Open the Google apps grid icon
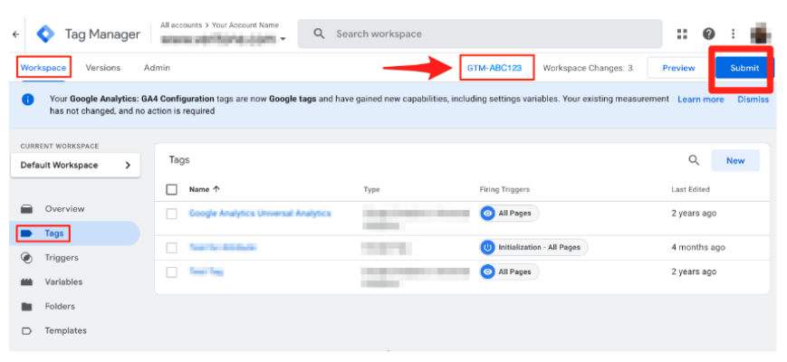Viewport: 787px width, 362px height. tap(682, 33)
